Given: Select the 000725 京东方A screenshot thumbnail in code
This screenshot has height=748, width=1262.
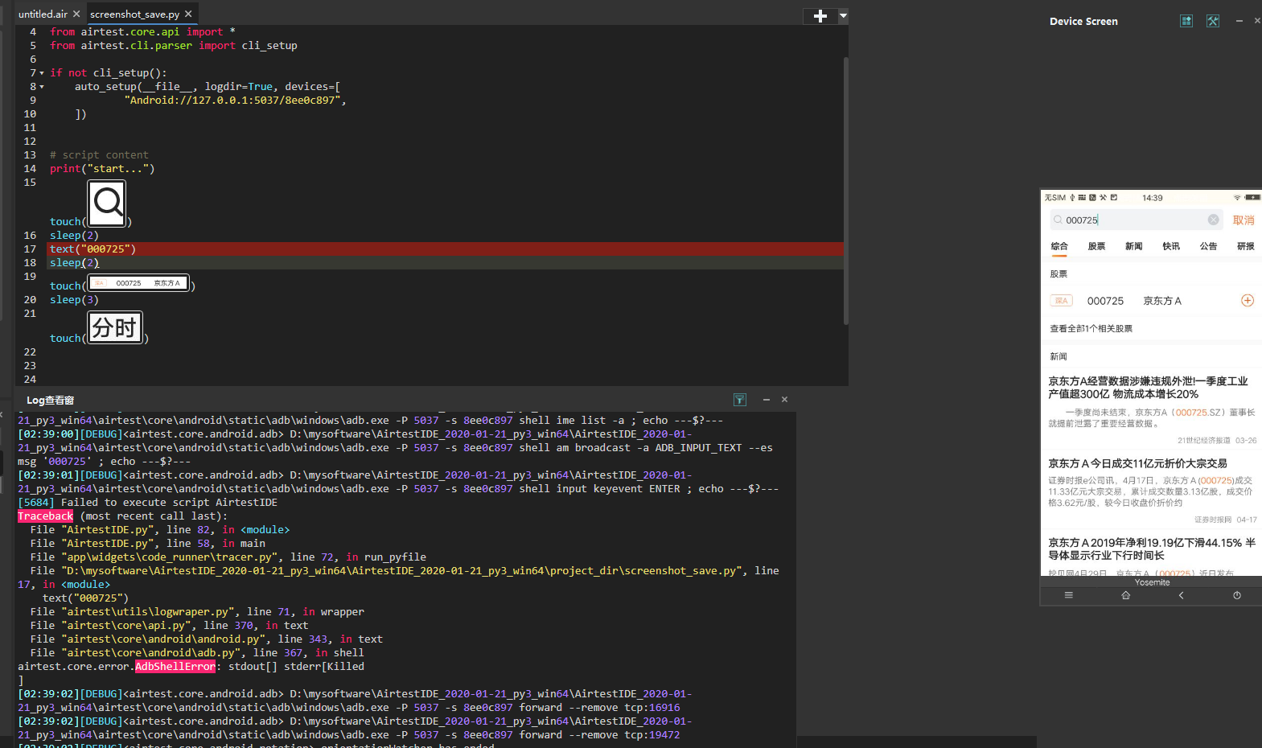Looking at the screenshot, I should click(x=138, y=283).
